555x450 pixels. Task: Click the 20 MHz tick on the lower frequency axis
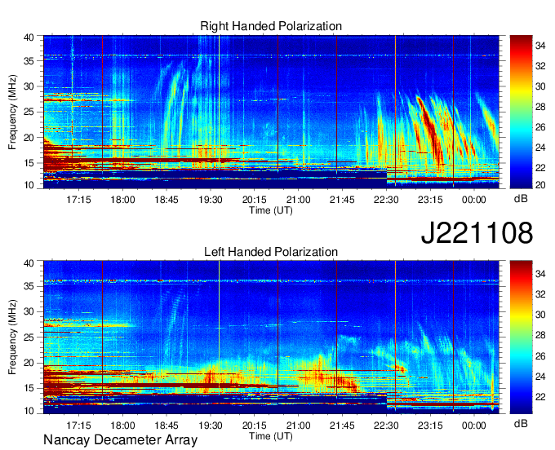coord(29,363)
